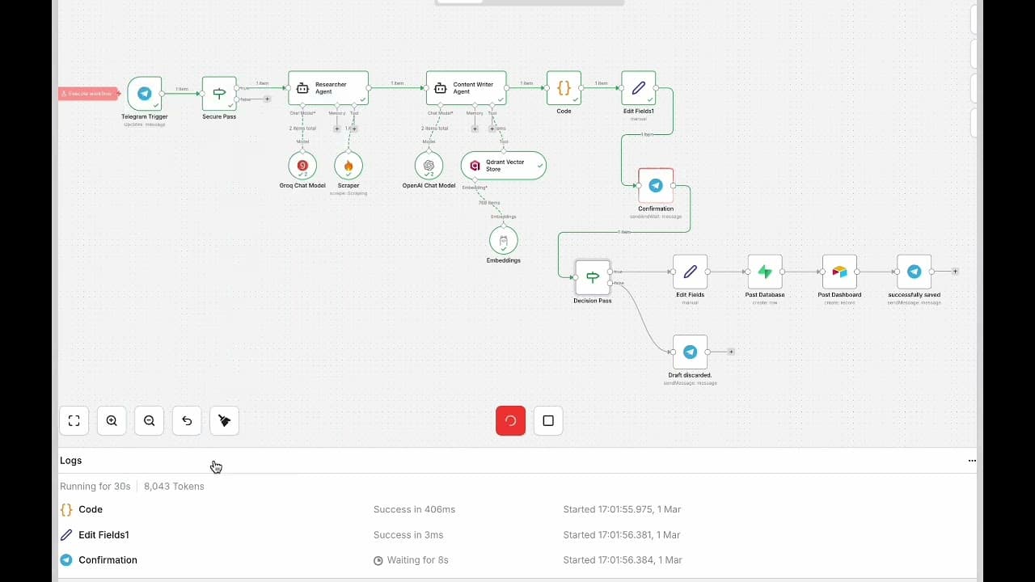Viewport: 1035px width, 582px height.
Task: Zoom out of the canvas
Action: point(150,420)
